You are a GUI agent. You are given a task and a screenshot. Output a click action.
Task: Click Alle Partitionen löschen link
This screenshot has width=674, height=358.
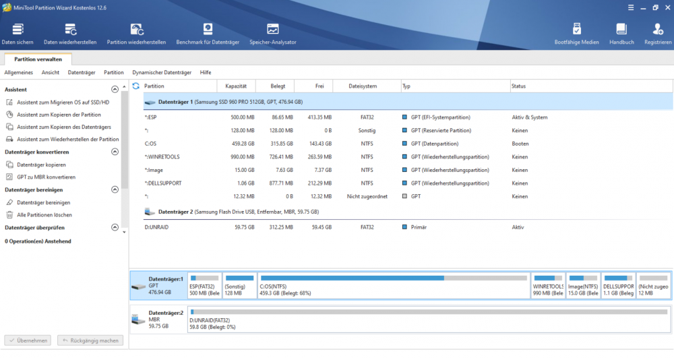[44, 215]
